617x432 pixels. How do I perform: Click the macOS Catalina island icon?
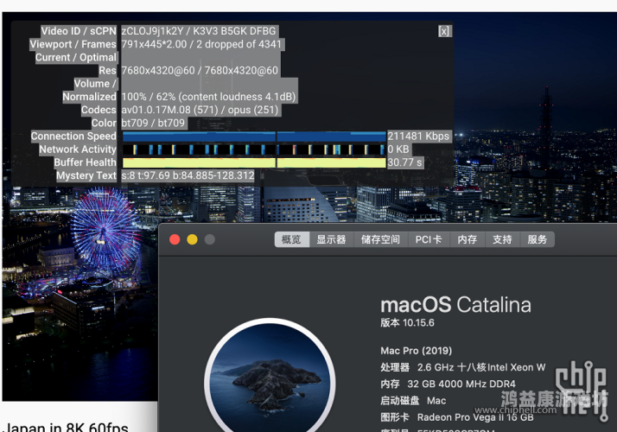click(271, 377)
